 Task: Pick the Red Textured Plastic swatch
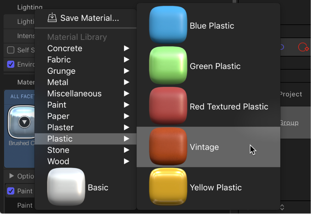168,105
